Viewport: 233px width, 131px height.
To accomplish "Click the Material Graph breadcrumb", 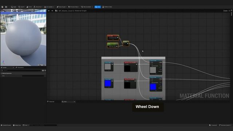I will 81,11.
